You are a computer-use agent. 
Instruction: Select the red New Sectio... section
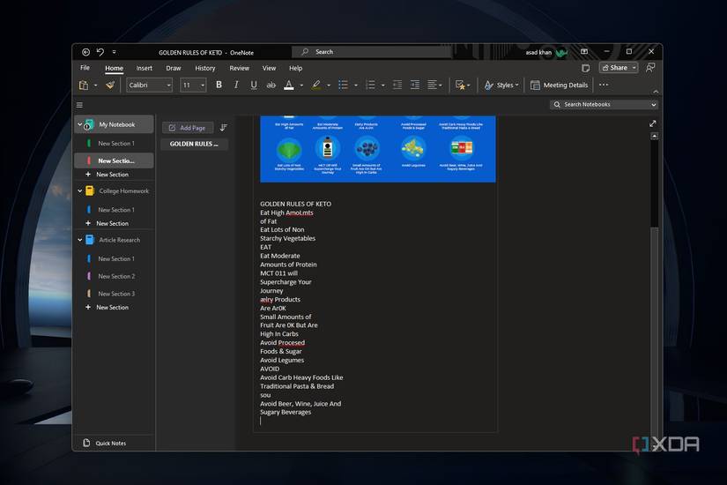(114, 160)
